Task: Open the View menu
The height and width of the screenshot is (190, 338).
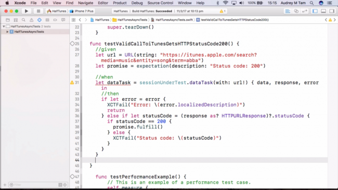Action: coord(57,3)
